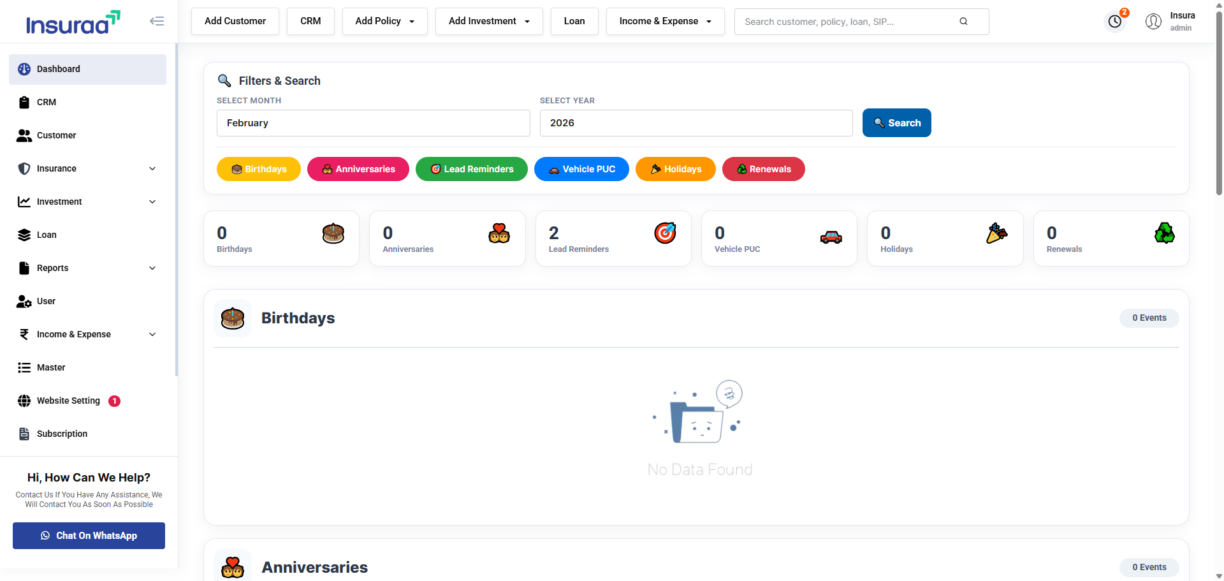Collapse the sidebar with the toggle icon
The image size is (1224, 581).
point(157,21)
